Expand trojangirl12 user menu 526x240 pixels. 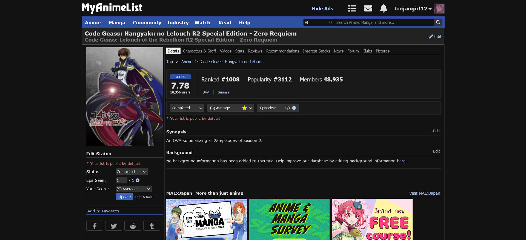click(x=413, y=8)
